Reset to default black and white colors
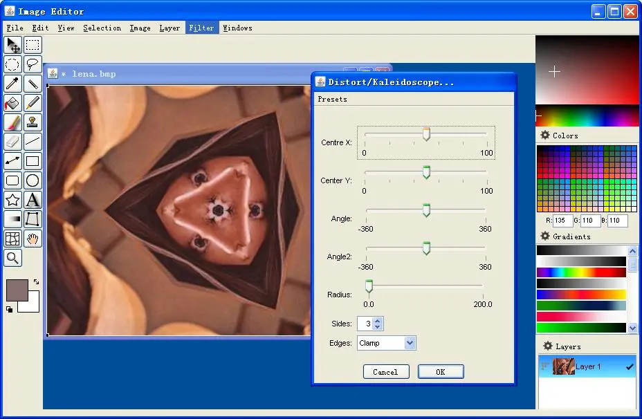The image size is (642, 419). tap(10, 309)
